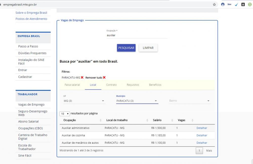Click the Ocupação search input field
The height and width of the screenshot is (164, 253).
(137, 35)
